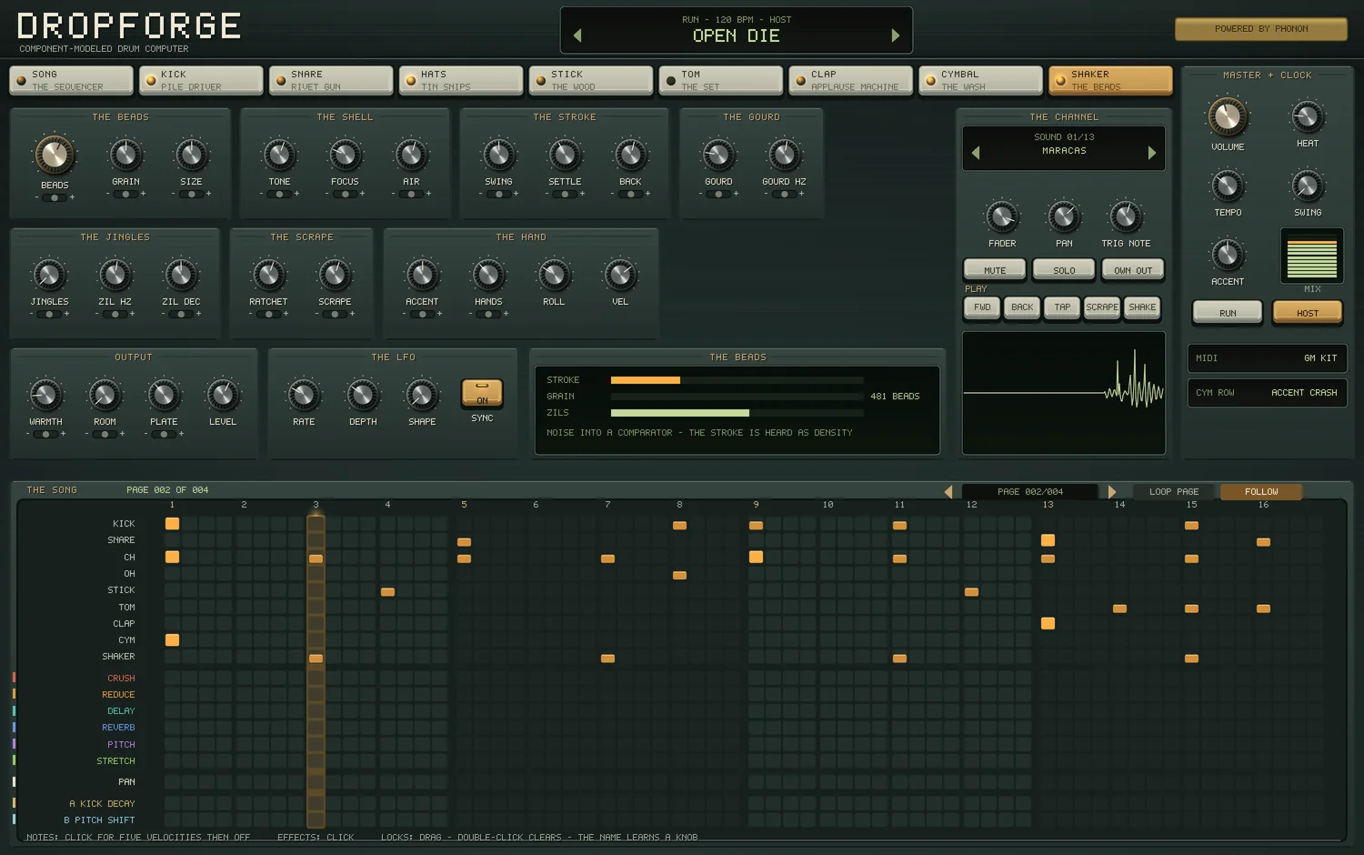Click the RUN clock button

[x=1228, y=313]
